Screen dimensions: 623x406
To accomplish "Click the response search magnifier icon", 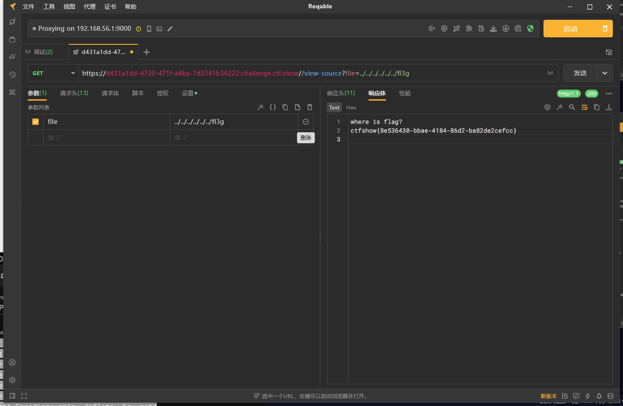I will pyautogui.click(x=572, y=107).
